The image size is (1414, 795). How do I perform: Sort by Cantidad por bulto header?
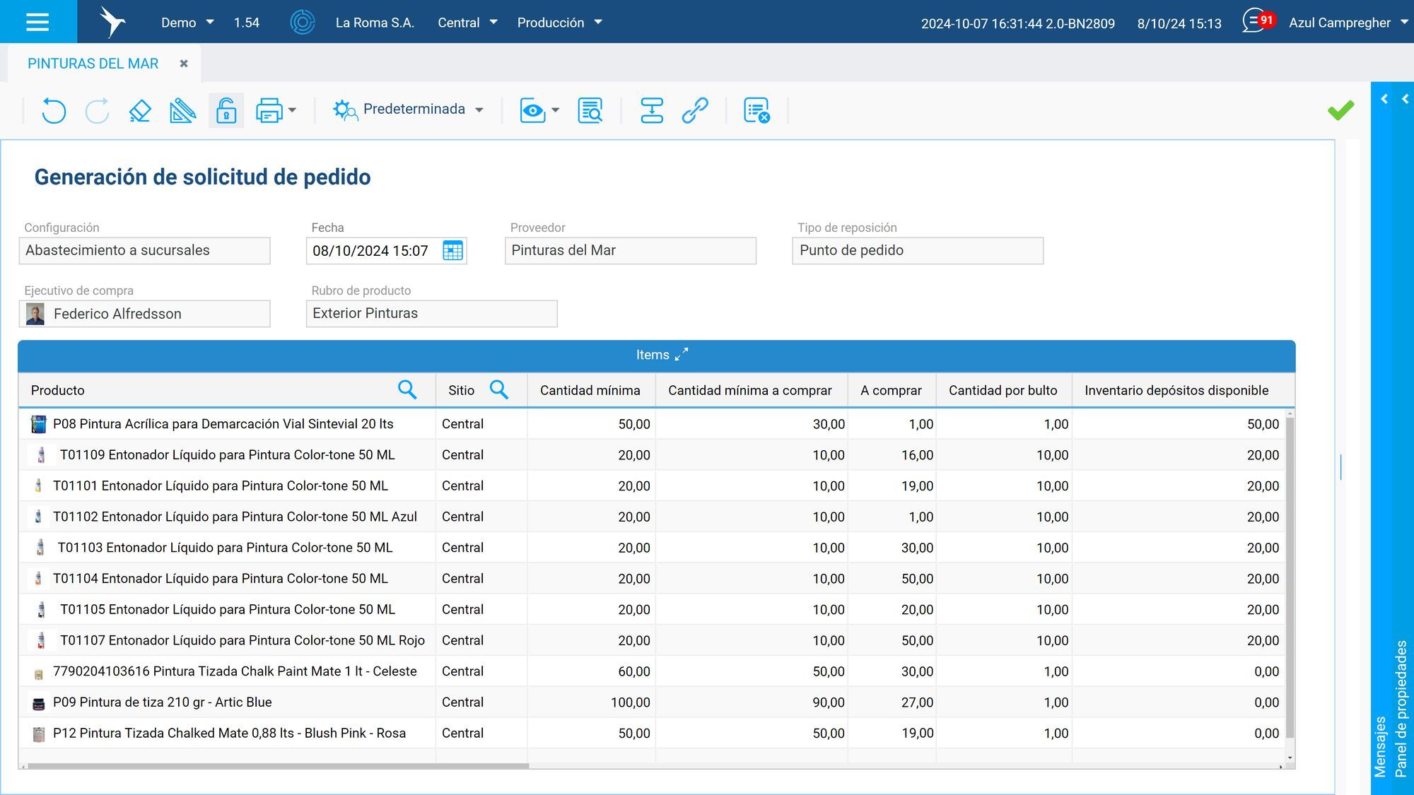coord(1003,390)
